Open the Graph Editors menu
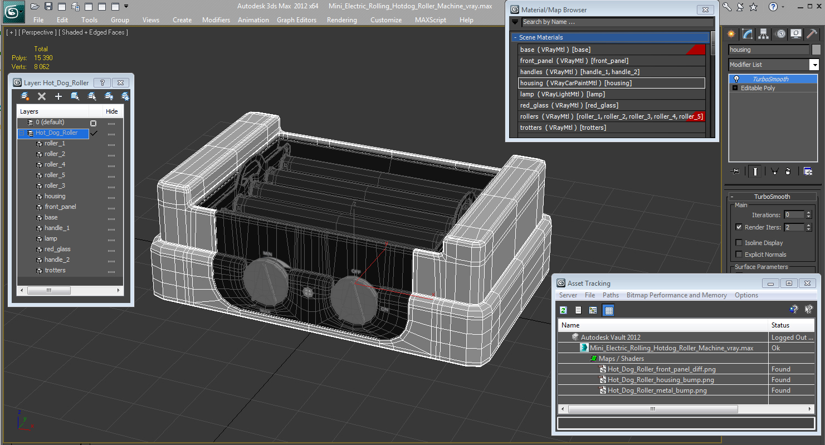Screen dimensions: 825x445 (x=296, y=19)
